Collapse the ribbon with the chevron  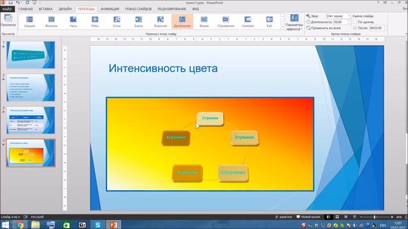(406, 34)
